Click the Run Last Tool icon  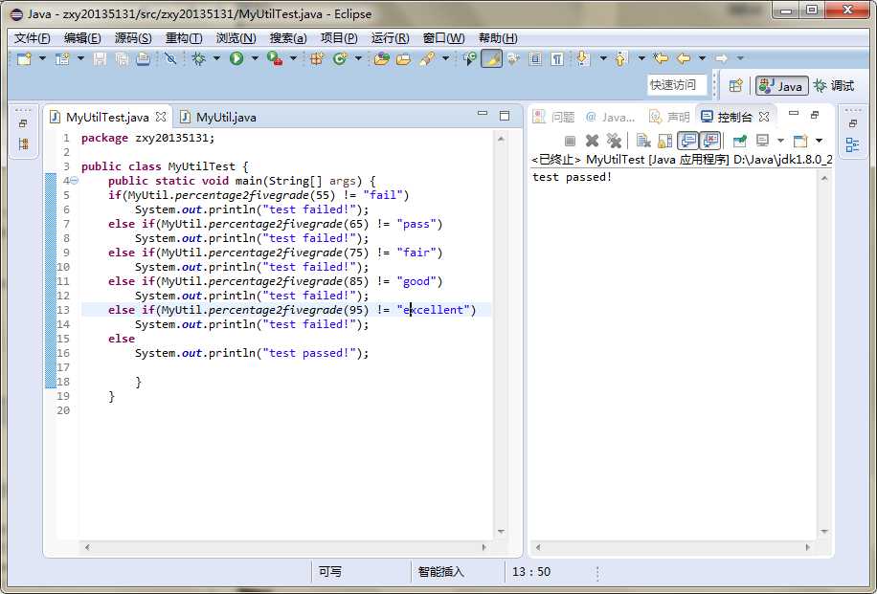[x=274, y=58]
